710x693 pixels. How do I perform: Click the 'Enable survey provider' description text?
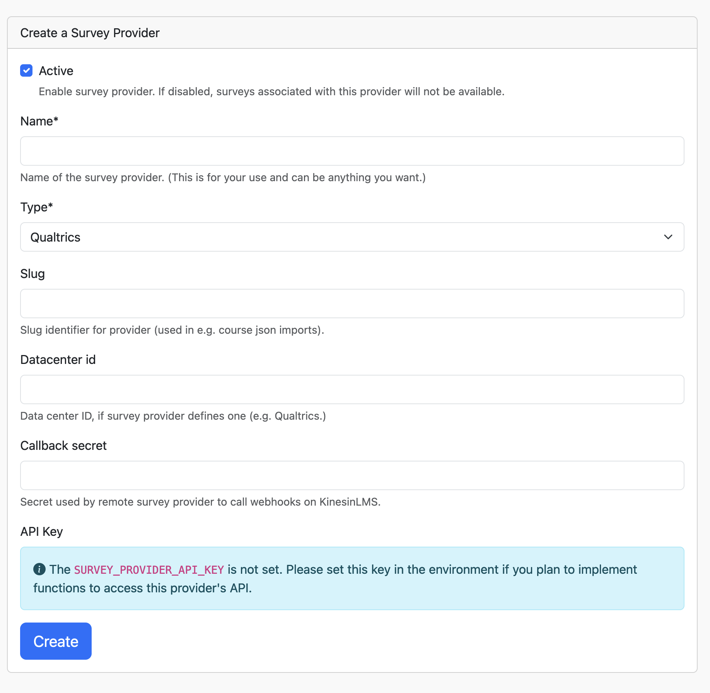(271, 91)
